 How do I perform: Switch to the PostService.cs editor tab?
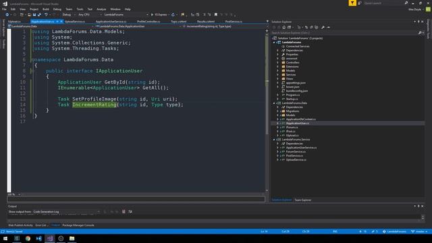pyautogui.click(x=234, y=22)
